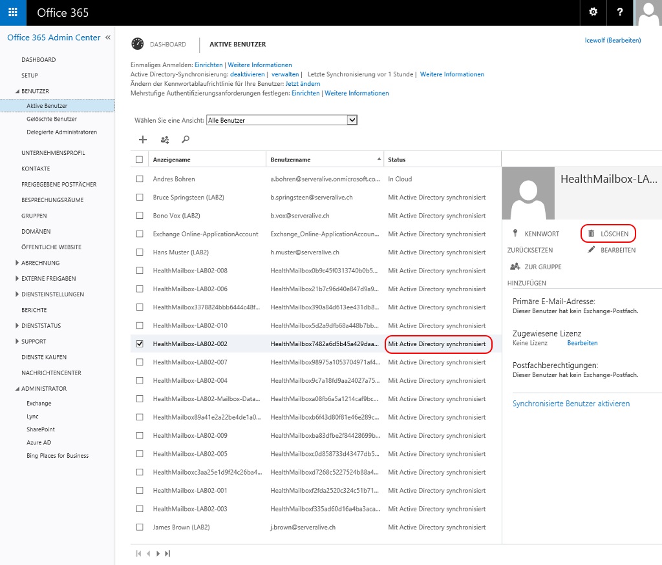Select the James Brown (LAB2) user row
Viewport: 662px width, 565px height.
tap(315, 527)
